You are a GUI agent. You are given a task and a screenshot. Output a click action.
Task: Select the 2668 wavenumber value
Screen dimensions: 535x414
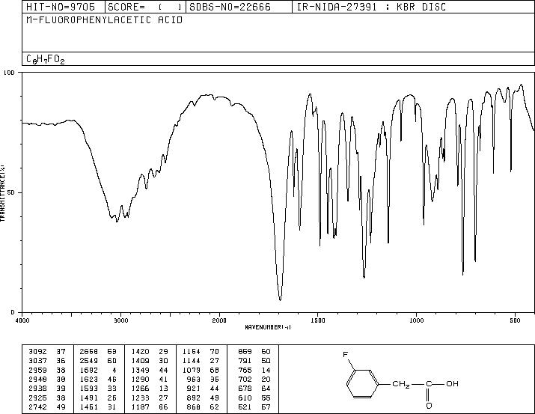89,352
